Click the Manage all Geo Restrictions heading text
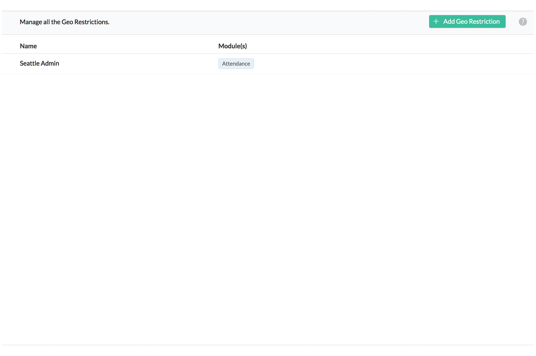This screenshot has width=536, height=356. (x=64, y=22)
